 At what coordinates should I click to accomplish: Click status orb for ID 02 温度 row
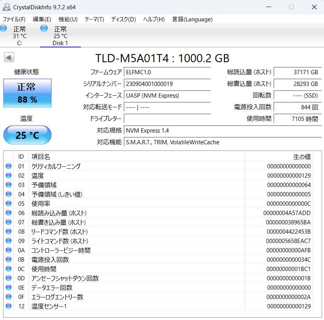pos(9,175)
